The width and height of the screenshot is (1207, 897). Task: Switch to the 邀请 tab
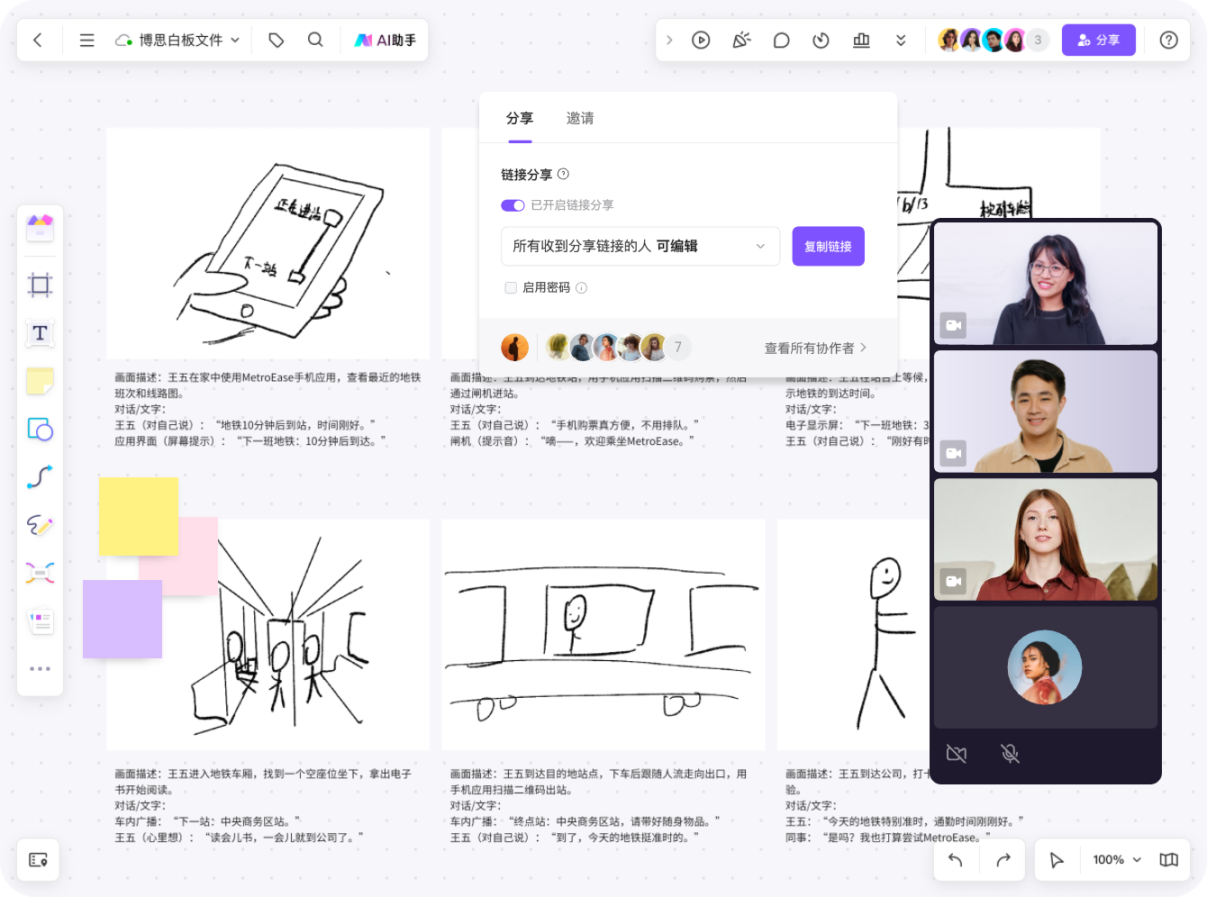coord(579,118)
